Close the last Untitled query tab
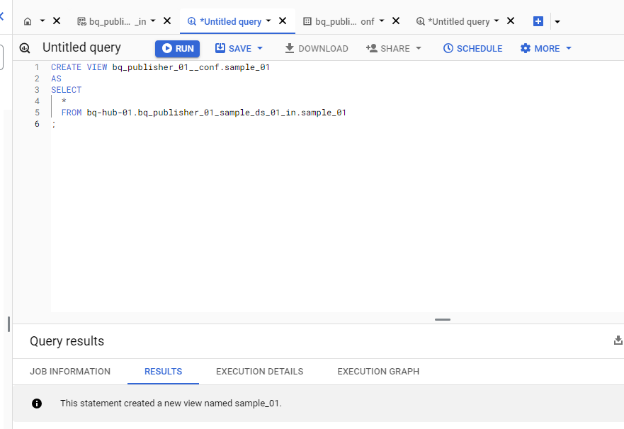The width and height of the screenshot is (624, 429). [511, 21]
